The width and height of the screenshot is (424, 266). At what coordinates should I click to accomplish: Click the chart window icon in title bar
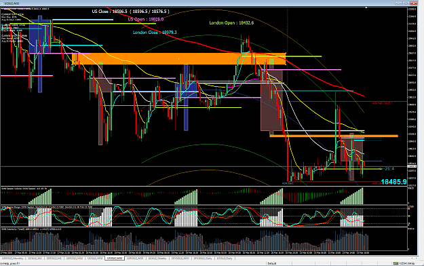tap(2, 3)
